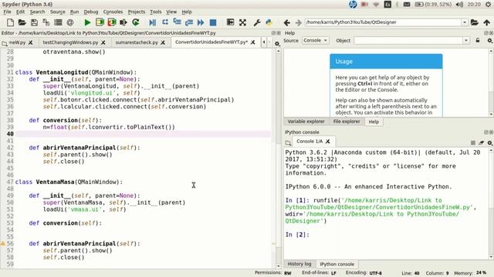Select the IPython console bottom tab
This screenshot has width=494, height=277.
pos(337,265)
